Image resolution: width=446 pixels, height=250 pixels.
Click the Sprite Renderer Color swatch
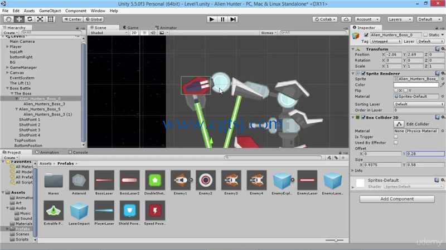pyautogui.click(x=416, y=85)
